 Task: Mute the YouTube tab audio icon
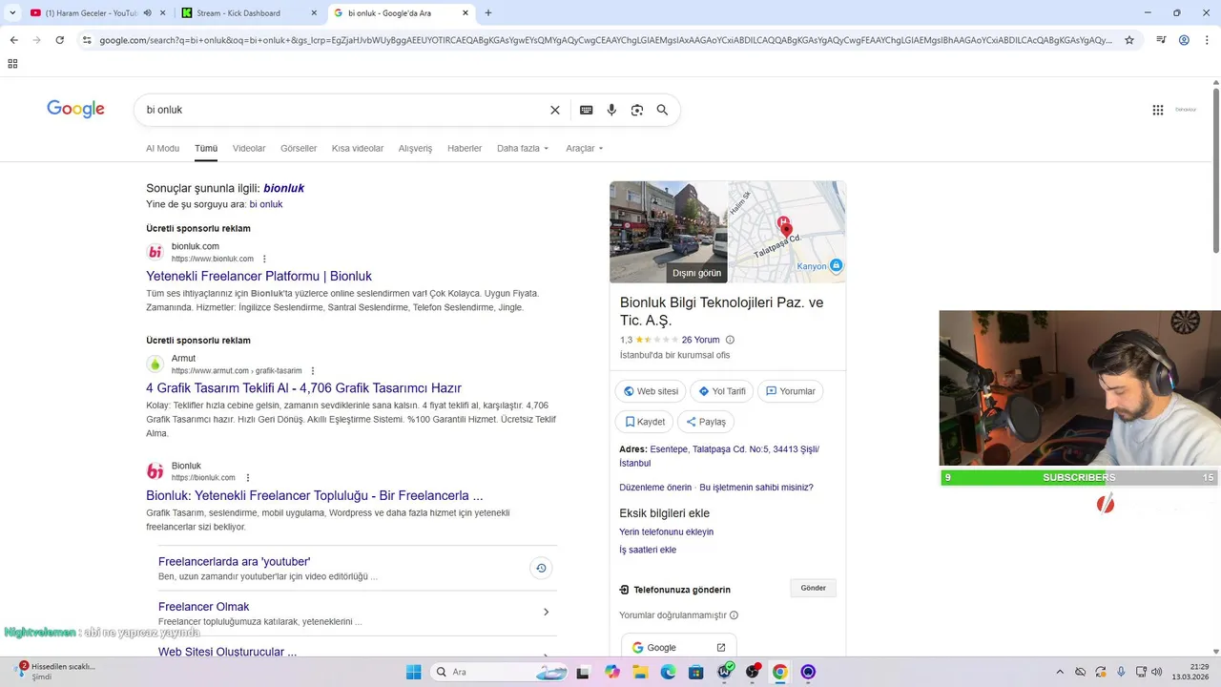pos(147,12)
